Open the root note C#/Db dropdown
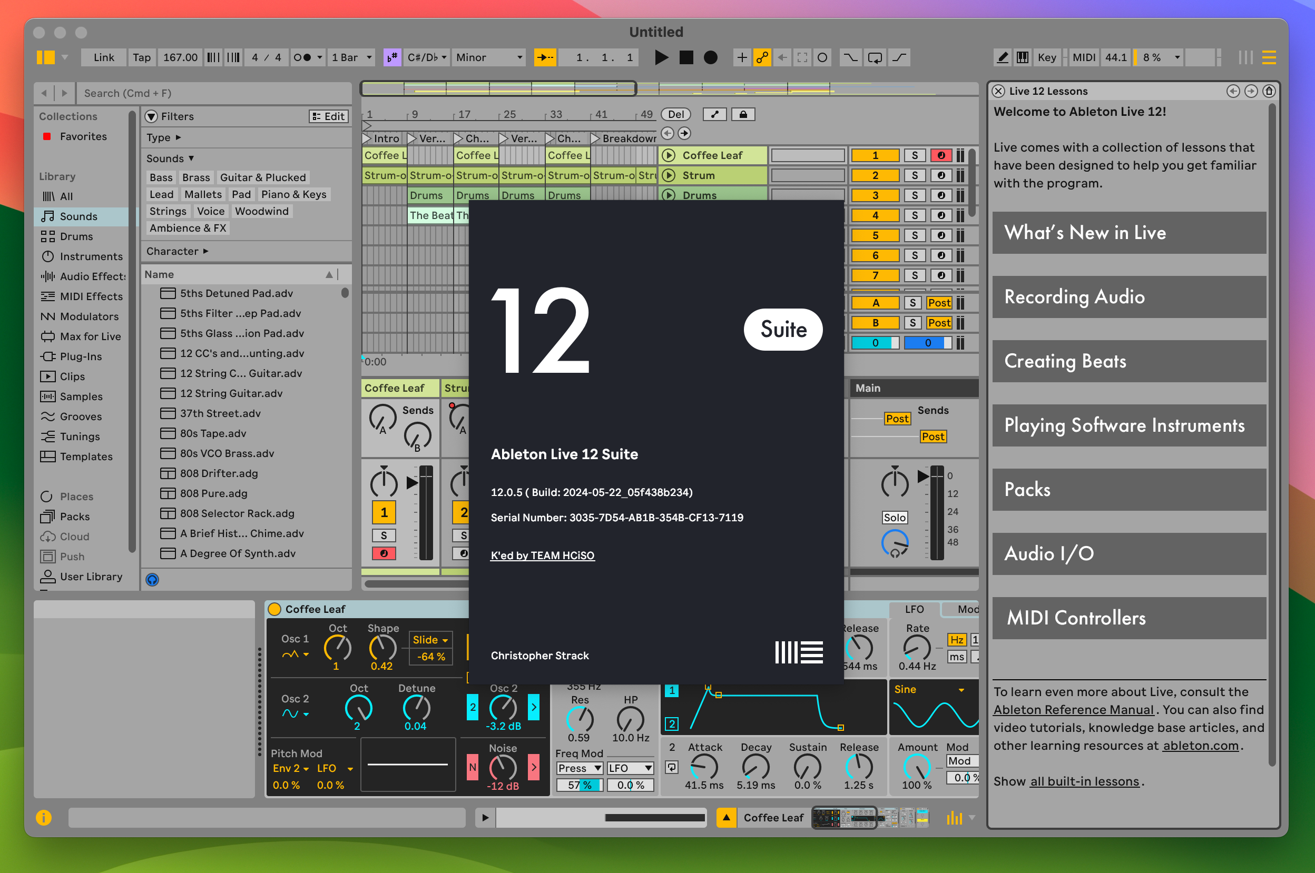Image resolution: width=1315 pixels, height=873 pixels. (427, 57)
